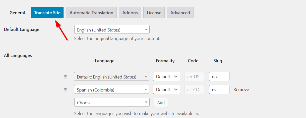Click the All Languages label
The width and height of the screenshot is (306, 118).
click(x=18, y=55)
